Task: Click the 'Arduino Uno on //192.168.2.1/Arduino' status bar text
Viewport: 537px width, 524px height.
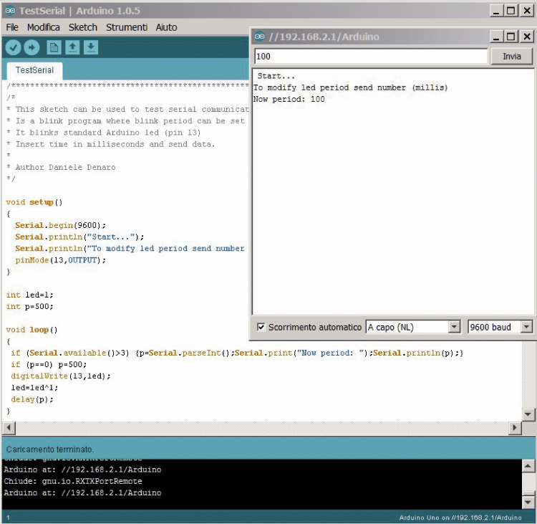Action: [x=460, y=518]
